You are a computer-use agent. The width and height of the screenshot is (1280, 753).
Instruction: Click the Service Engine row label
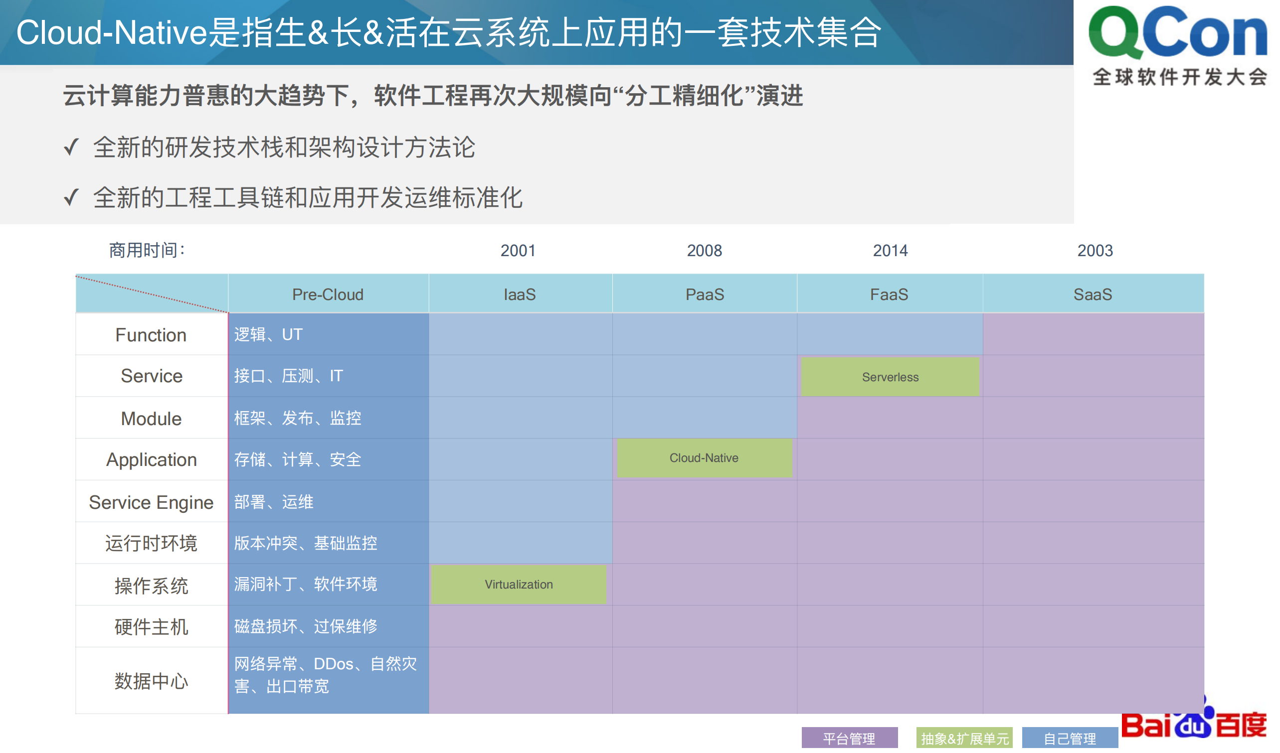(x=151, y=502)
